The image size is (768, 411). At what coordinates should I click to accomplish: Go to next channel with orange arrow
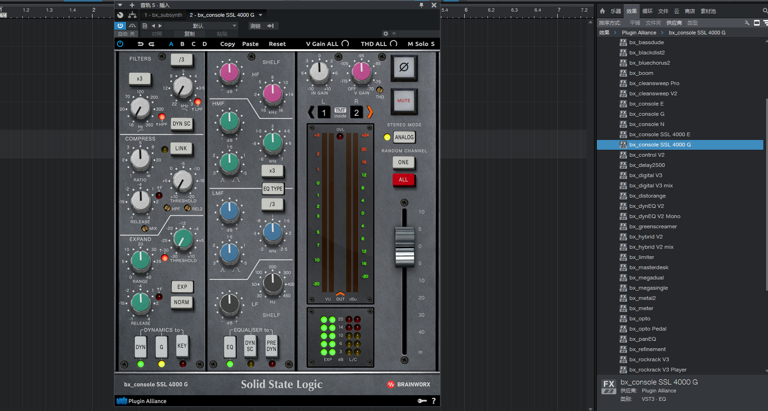click(370, 112)
